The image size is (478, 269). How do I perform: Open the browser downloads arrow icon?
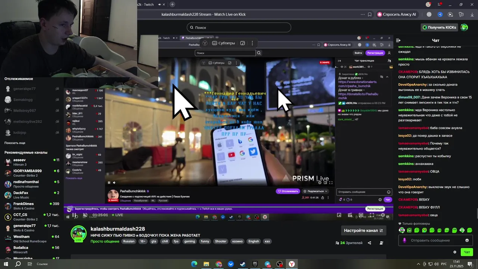point(472,14)
